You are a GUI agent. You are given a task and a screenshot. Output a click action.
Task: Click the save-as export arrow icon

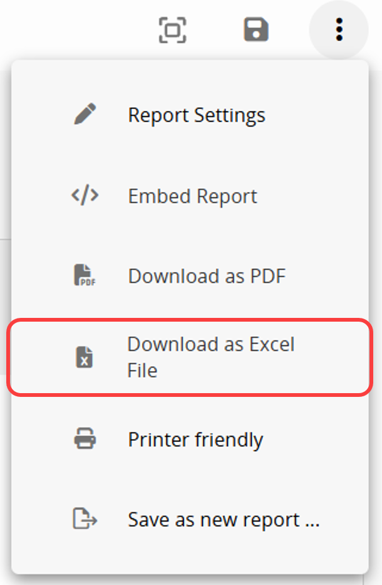coord(85,519)
